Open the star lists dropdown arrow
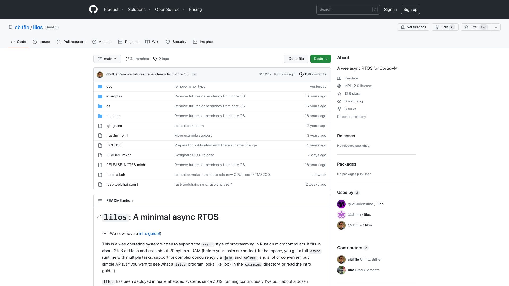Viewport: 509px width, 286px height. [x=496, y=27]
